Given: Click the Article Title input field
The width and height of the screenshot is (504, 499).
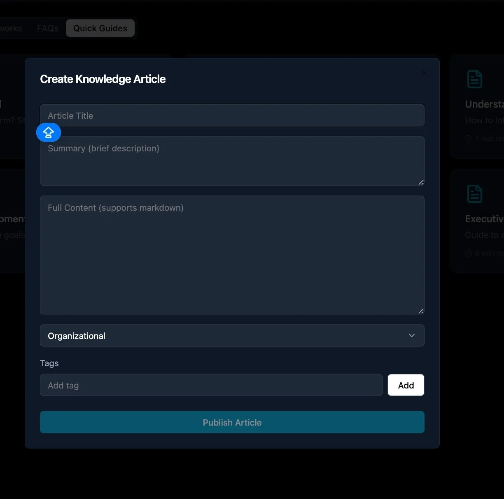Looking at the screenshot, I should coord(232,115).
